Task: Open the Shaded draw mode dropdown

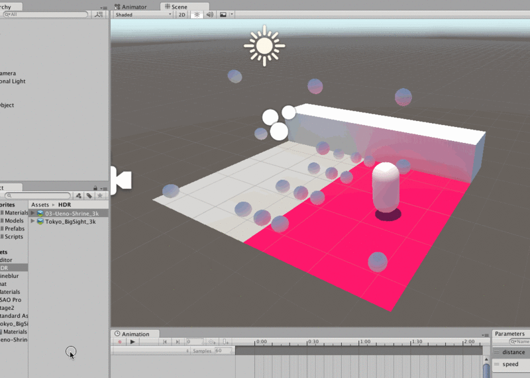Action: (x=143, y=15)
